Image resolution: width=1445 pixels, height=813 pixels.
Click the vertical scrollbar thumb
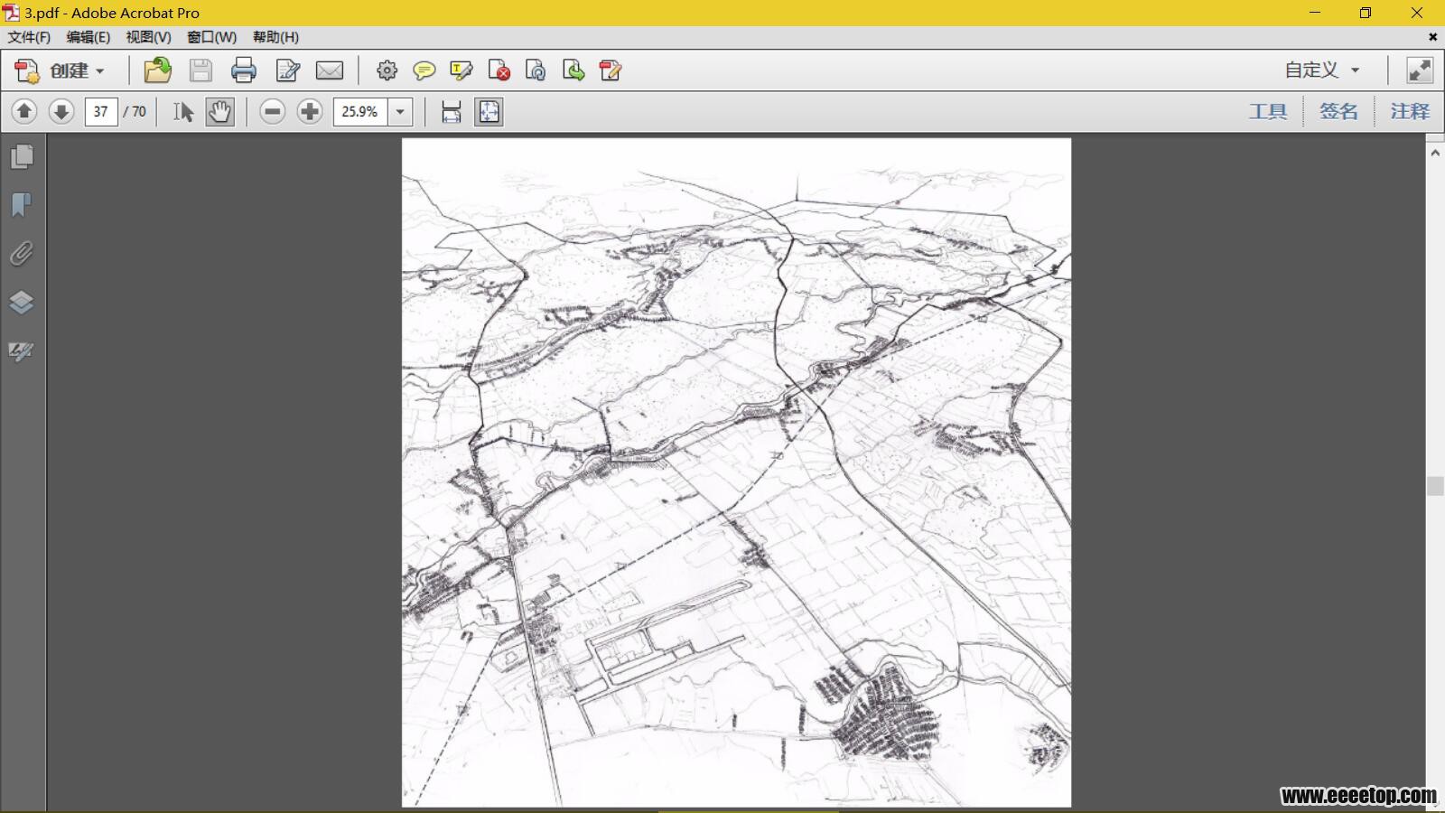point(1435,486)
